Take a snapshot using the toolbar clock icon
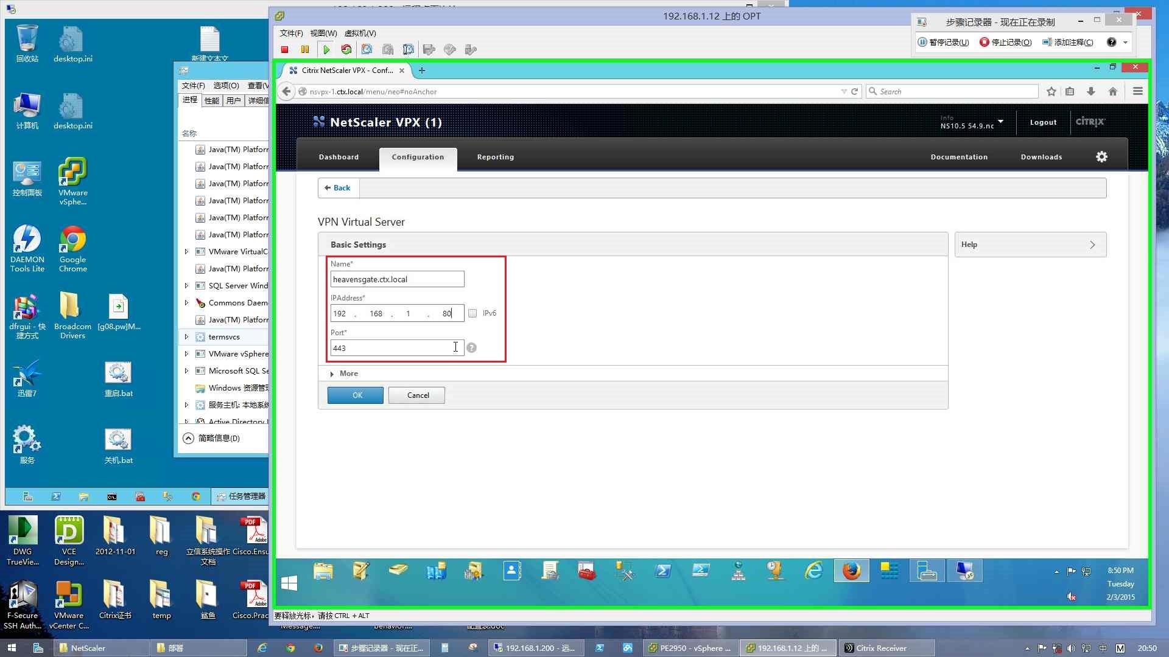 click(x=367, y=50)
